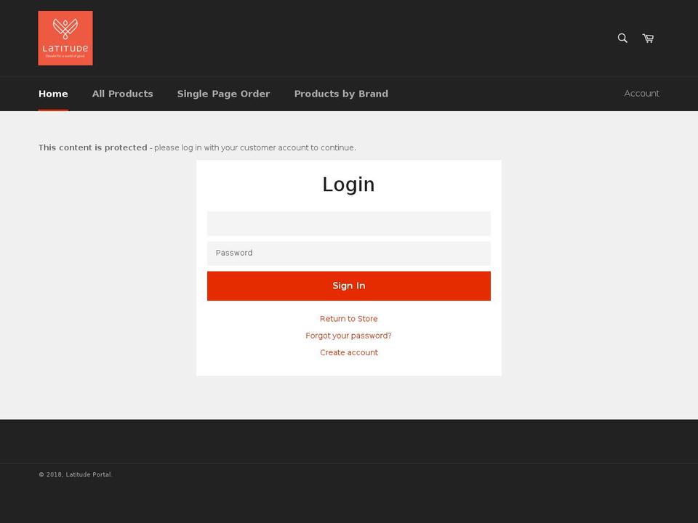Select Single Page Order in navigation

point(223,94)
